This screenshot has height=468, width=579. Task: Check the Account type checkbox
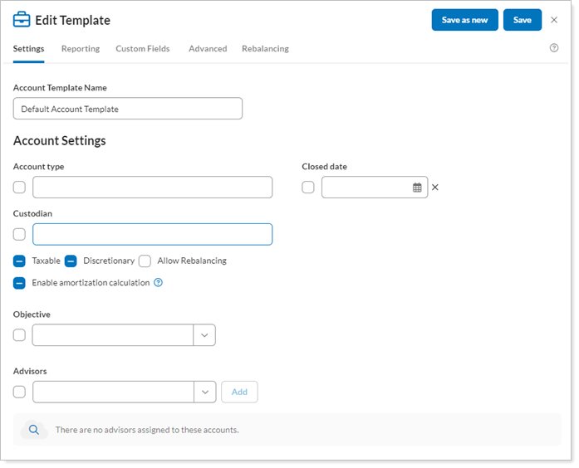pyautogui.click(x=19, y=188)
